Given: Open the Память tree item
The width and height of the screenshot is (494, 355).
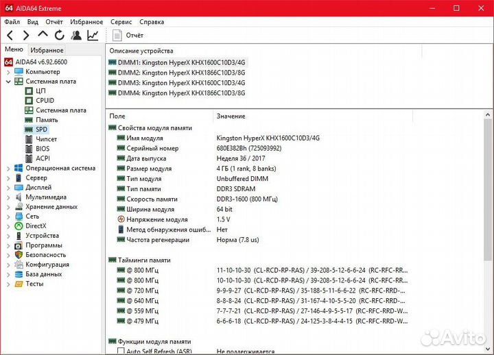Looking at the screenshot, I should coord(47,120).
